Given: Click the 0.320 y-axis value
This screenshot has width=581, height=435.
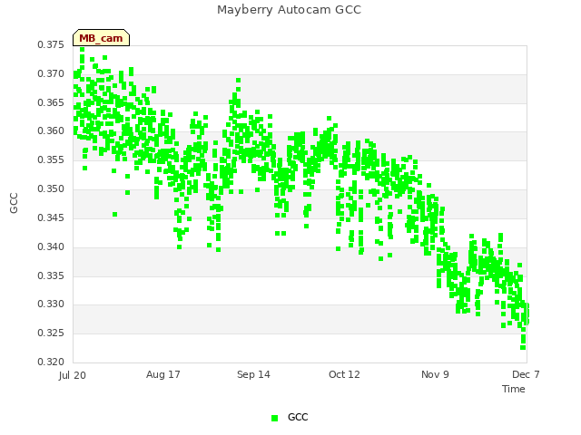Looking at the screenshot, I should pyautogui.click(x=51, y=362).
